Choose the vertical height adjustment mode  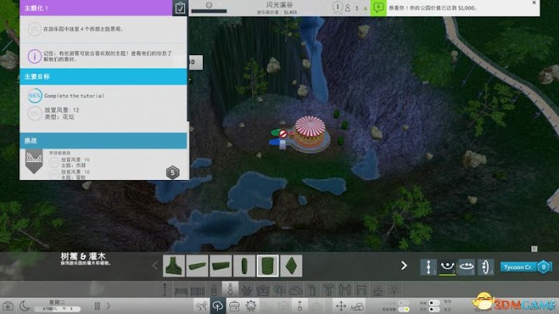pyautogui.click(x=429, y=267)
